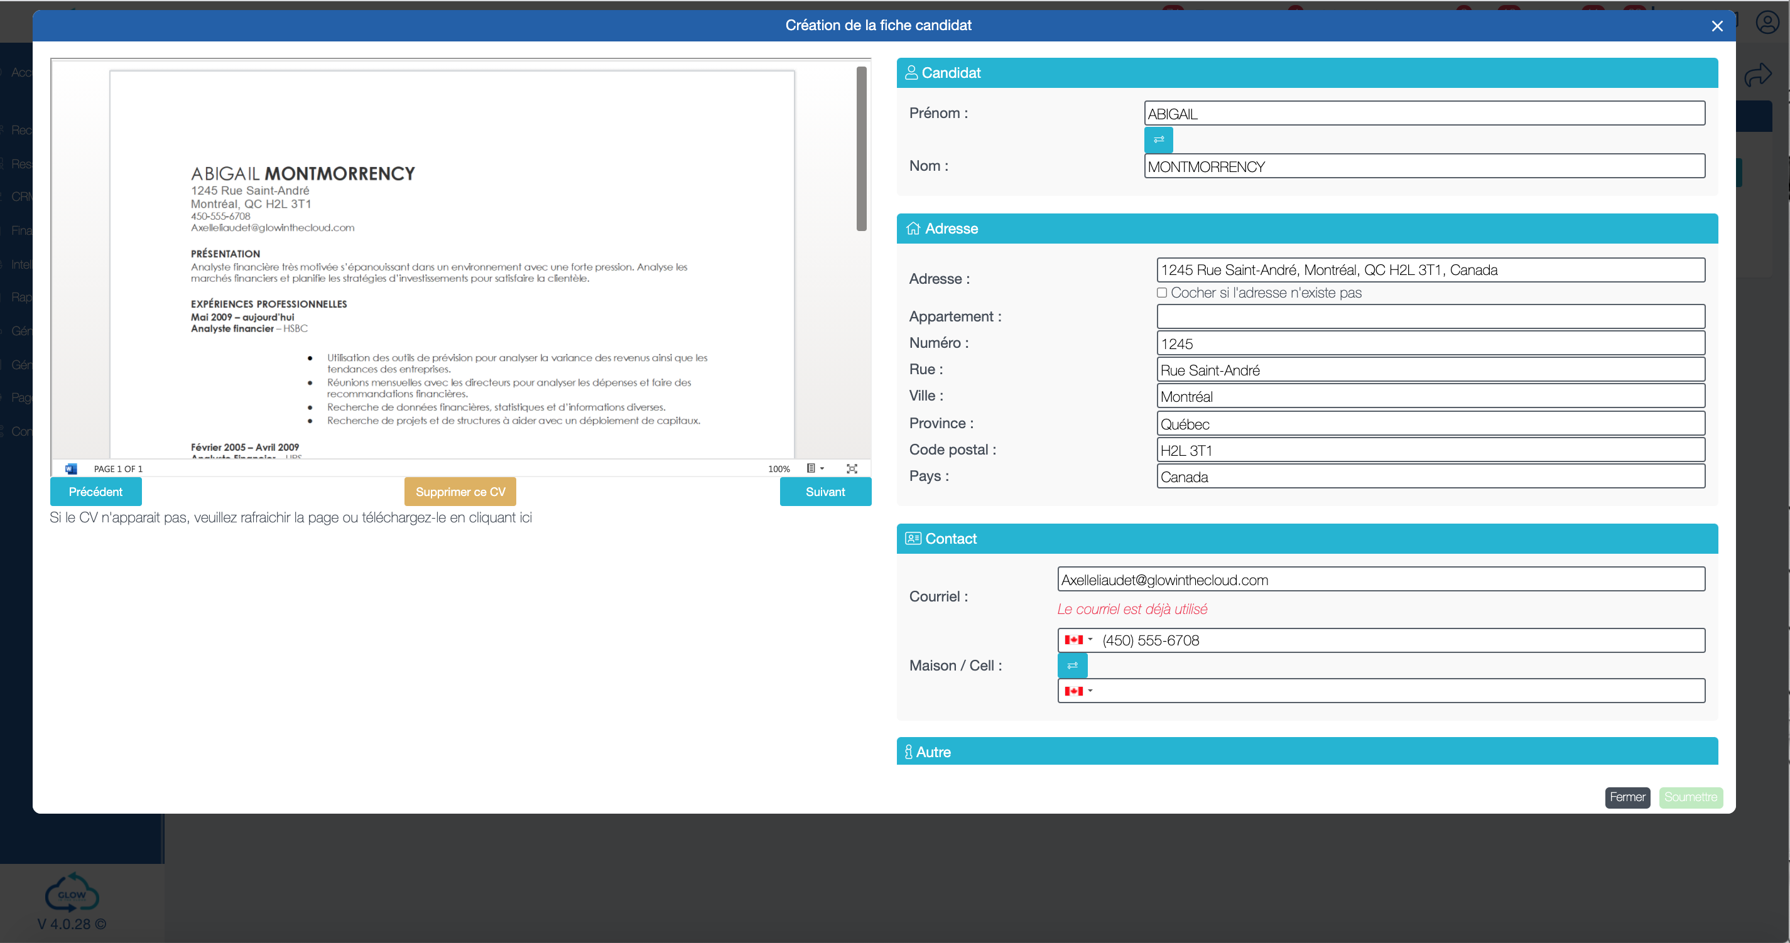
Task: Focus the empty Appartement field
Action: click(1431, 316)
